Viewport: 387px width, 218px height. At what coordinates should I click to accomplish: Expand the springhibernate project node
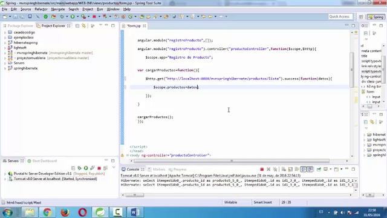coord(5,68)
